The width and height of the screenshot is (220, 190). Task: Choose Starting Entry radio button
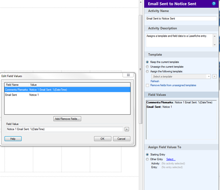tap(147, 155)
